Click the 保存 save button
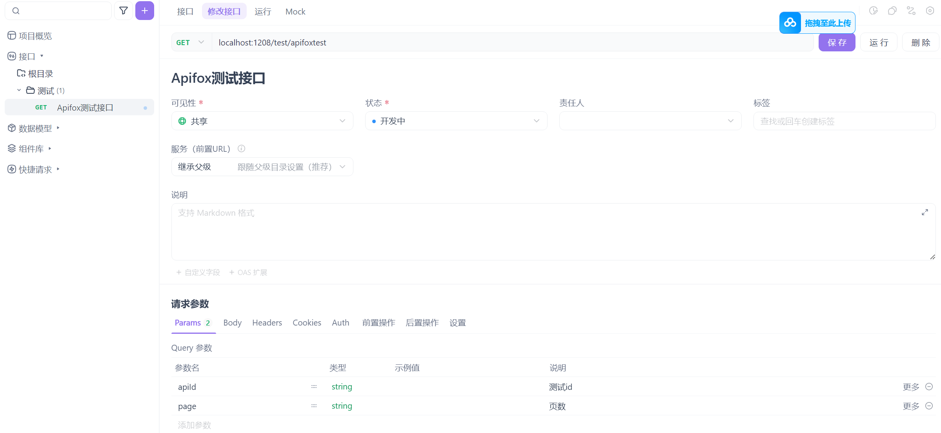This screenshot has width=941, height=433. [837, 42]
